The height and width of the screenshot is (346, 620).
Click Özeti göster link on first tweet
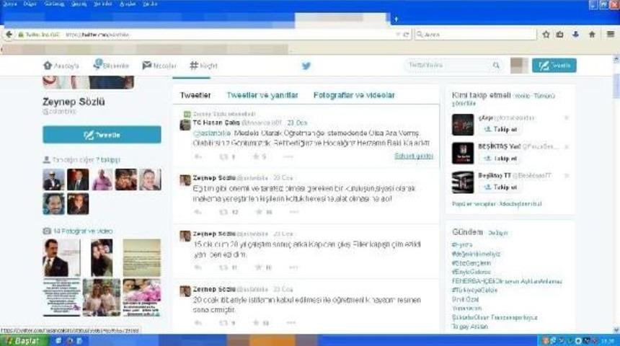tap(413, 156)
